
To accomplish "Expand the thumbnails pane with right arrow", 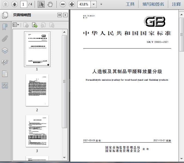I will (x=65, y=15).
